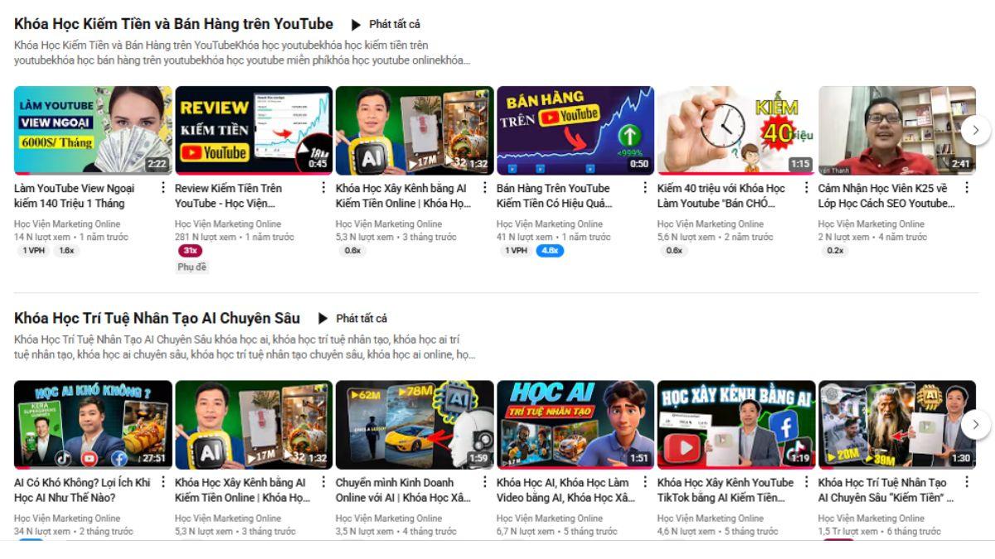Open title "Cảm Nhận Học Viên K25 về Lớp Học Cách SEO"
Image resolution: width=995 pixels, height=559 pixels.
click(x=886, y=195)
